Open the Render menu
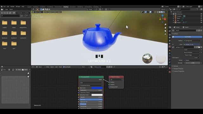The image size is (203, 114). pyautogui.click(x=12, y=6)
